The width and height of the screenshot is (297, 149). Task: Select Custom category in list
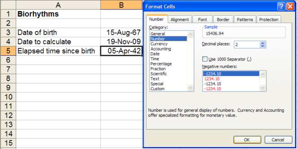[x=157, y=89]
